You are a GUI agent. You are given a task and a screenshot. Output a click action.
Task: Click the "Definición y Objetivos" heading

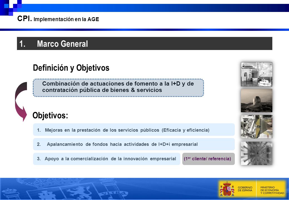pyautogui.click(x=71, y=68)
